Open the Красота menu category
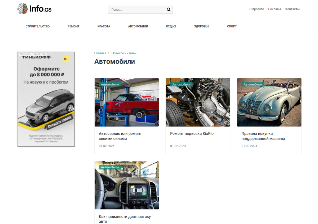The image size is (318, 224). pyautogui.click(x=104, y=26)
